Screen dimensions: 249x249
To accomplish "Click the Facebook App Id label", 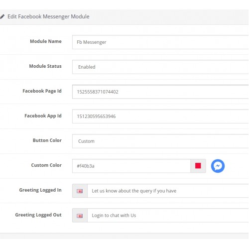I will 43,116.
